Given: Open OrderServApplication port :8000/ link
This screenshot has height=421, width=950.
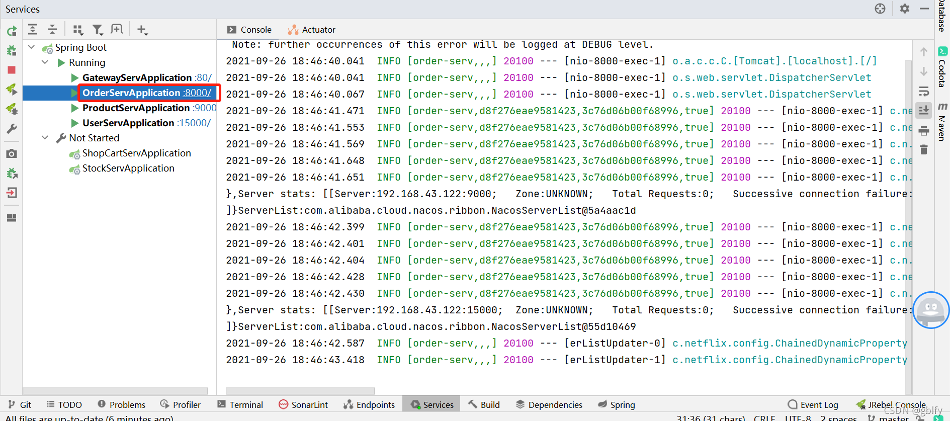Looking at the screenshot, I should click(197, 93).
